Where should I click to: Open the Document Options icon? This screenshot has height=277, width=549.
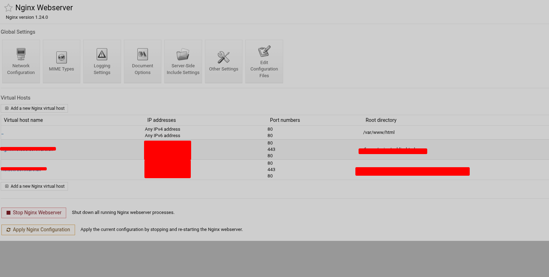tap(142, 61)
